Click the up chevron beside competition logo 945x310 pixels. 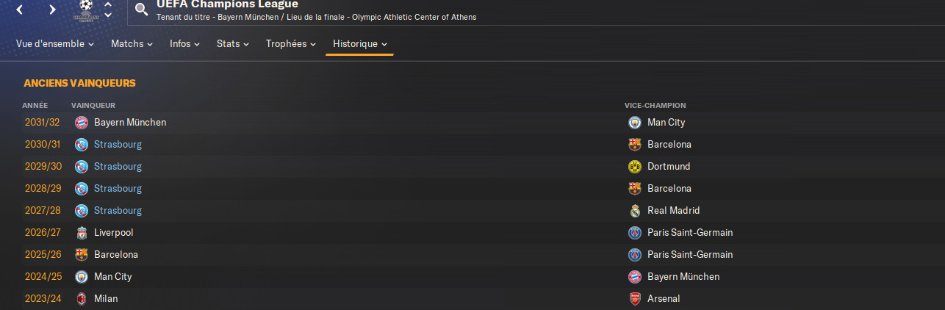click(x=108, y=4)
